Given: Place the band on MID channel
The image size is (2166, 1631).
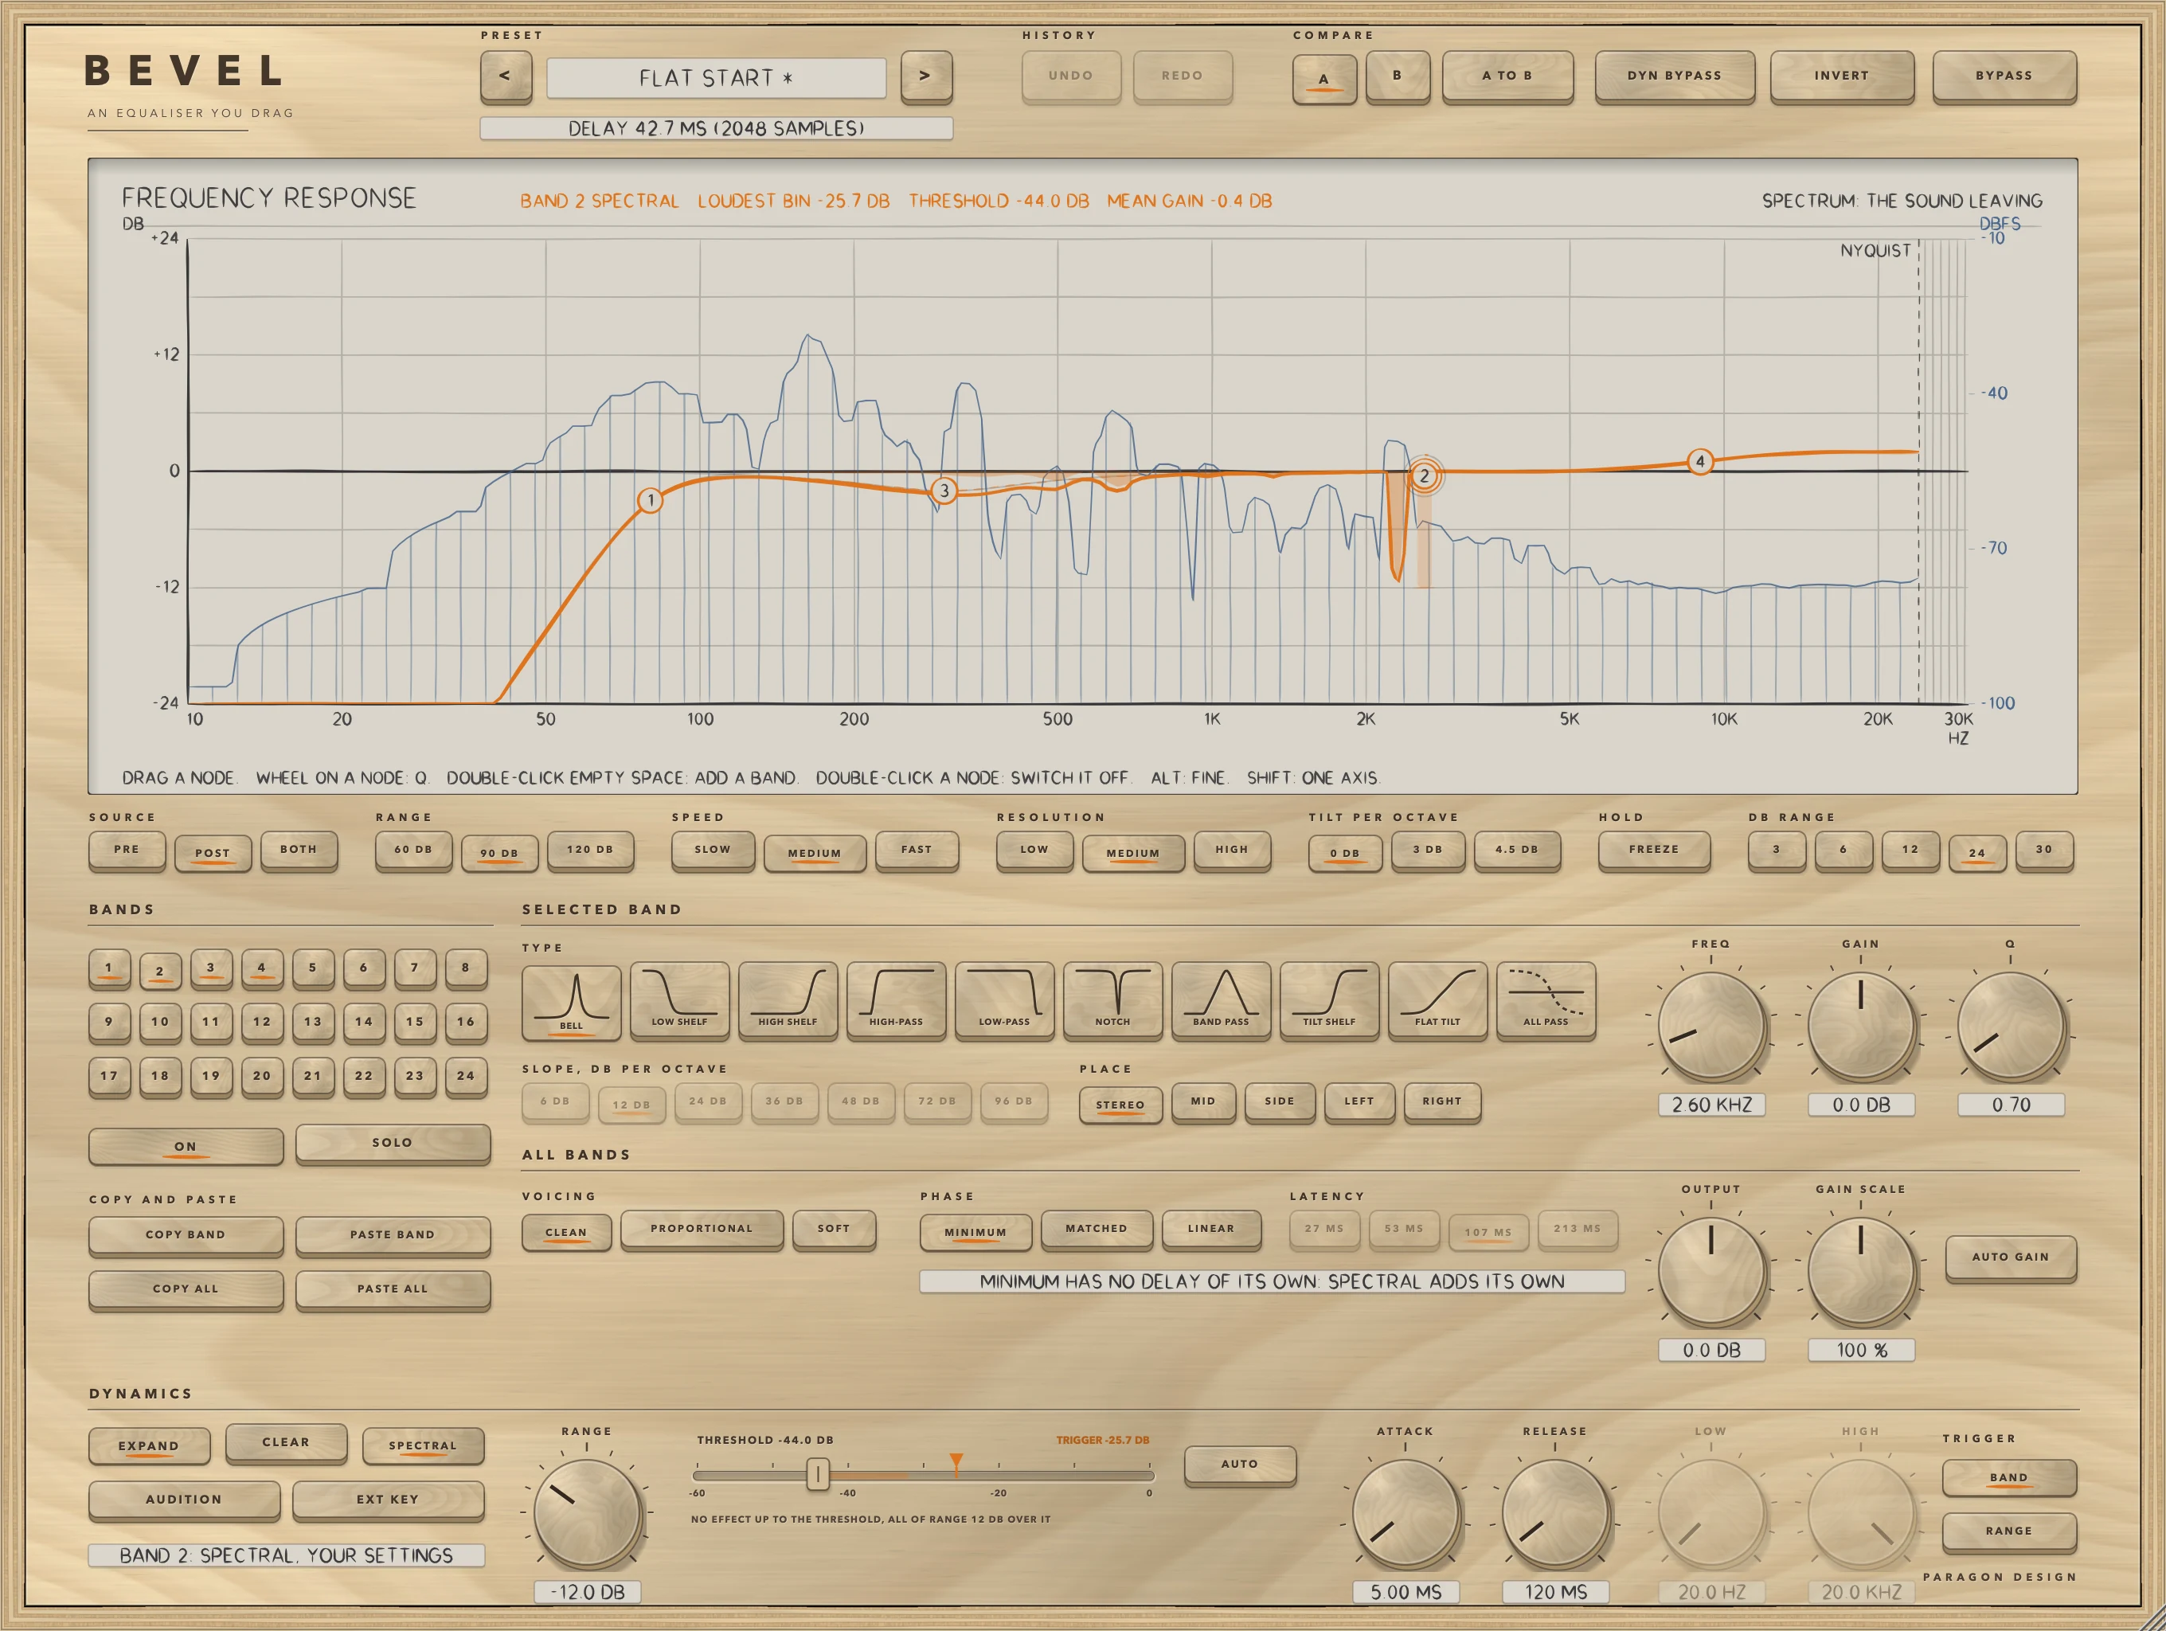Looking at the screenshot, I should coord(1203,1101).
